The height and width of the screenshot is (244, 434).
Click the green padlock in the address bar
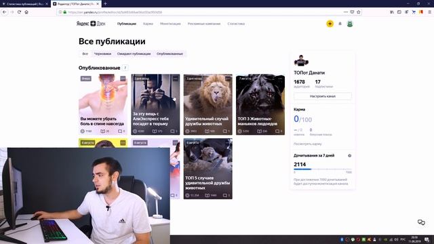pyautogui.click(x=65, y=12)
